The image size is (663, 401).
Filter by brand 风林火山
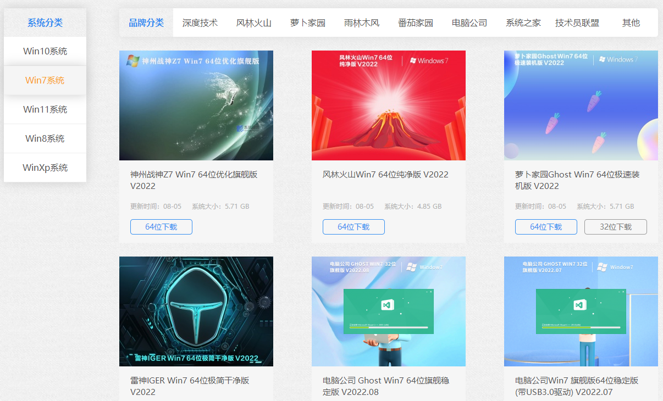point(254,23)
